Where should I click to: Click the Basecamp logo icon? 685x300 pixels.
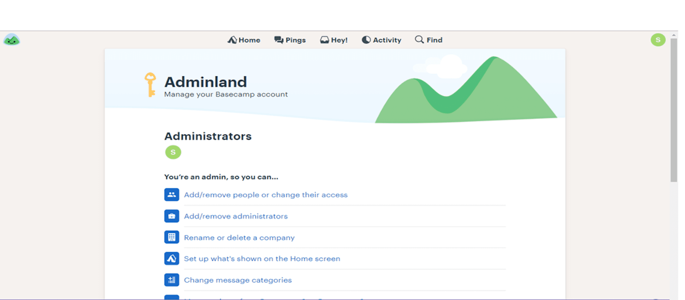[12, 40]
